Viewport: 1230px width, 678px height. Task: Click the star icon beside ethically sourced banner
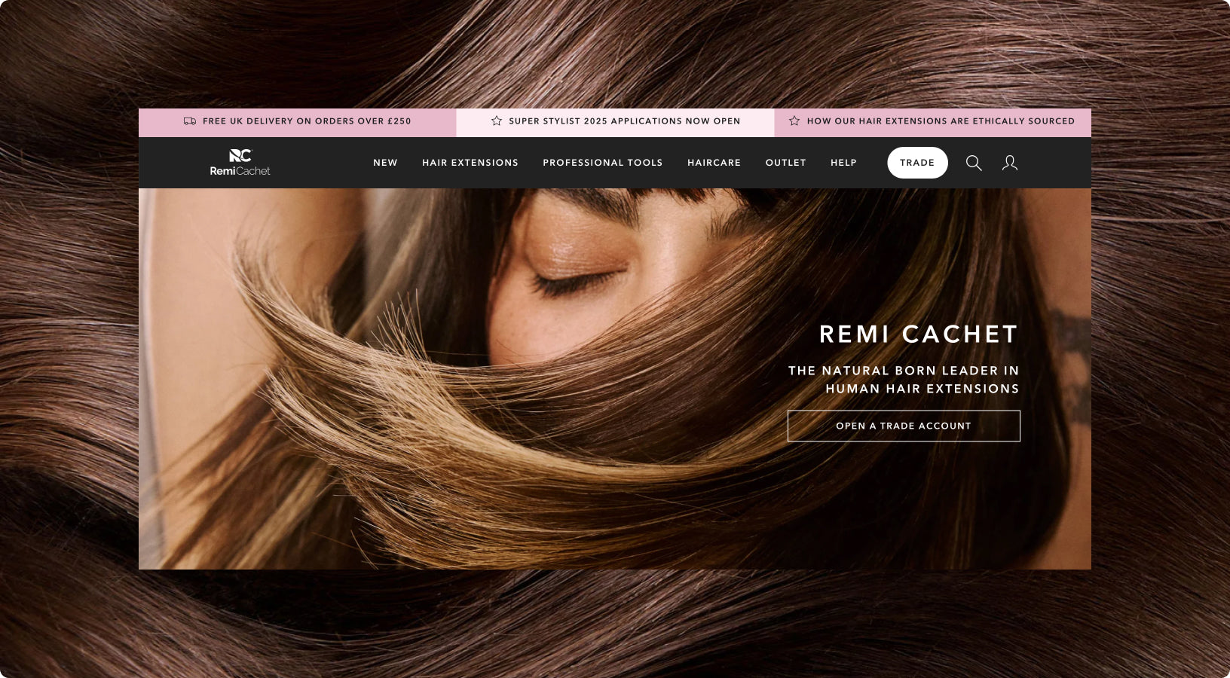click(x=794, y=121)
